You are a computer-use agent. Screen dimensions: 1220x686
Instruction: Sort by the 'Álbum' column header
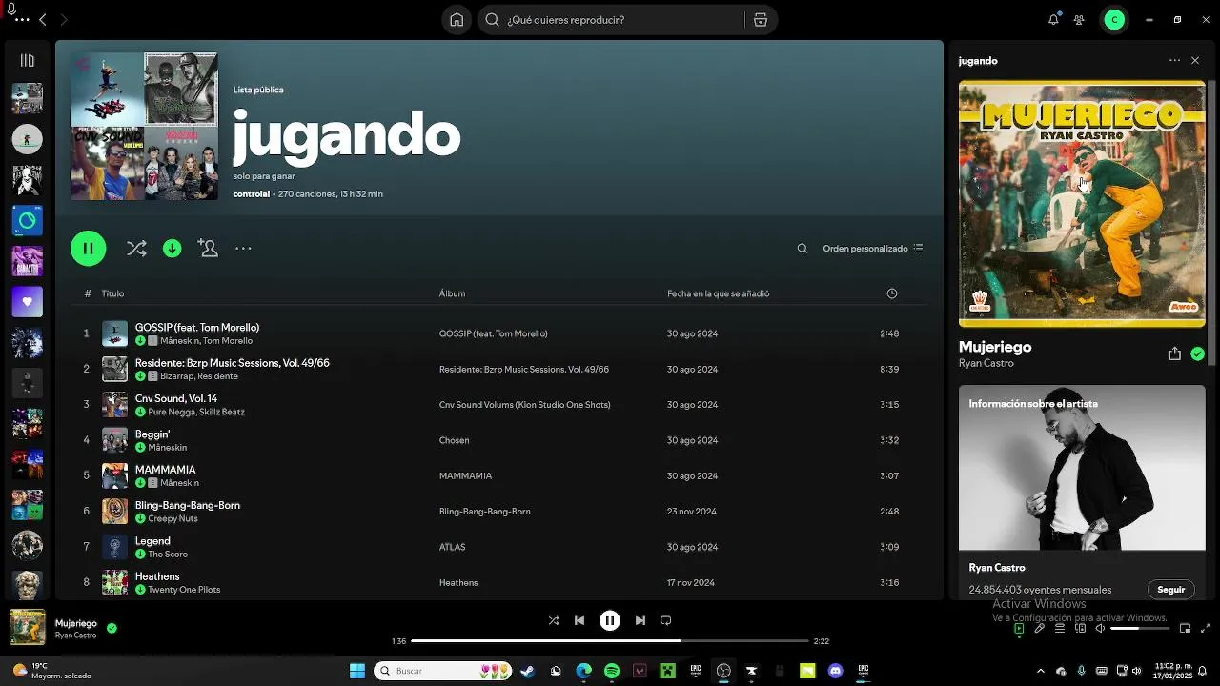[x=452, y=293]
